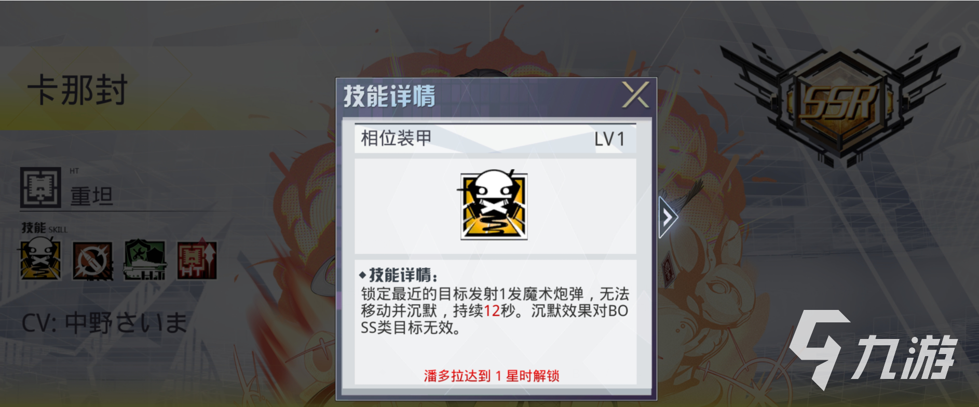Tap the CV: 中野さいま voice actor label

[104, 323]
